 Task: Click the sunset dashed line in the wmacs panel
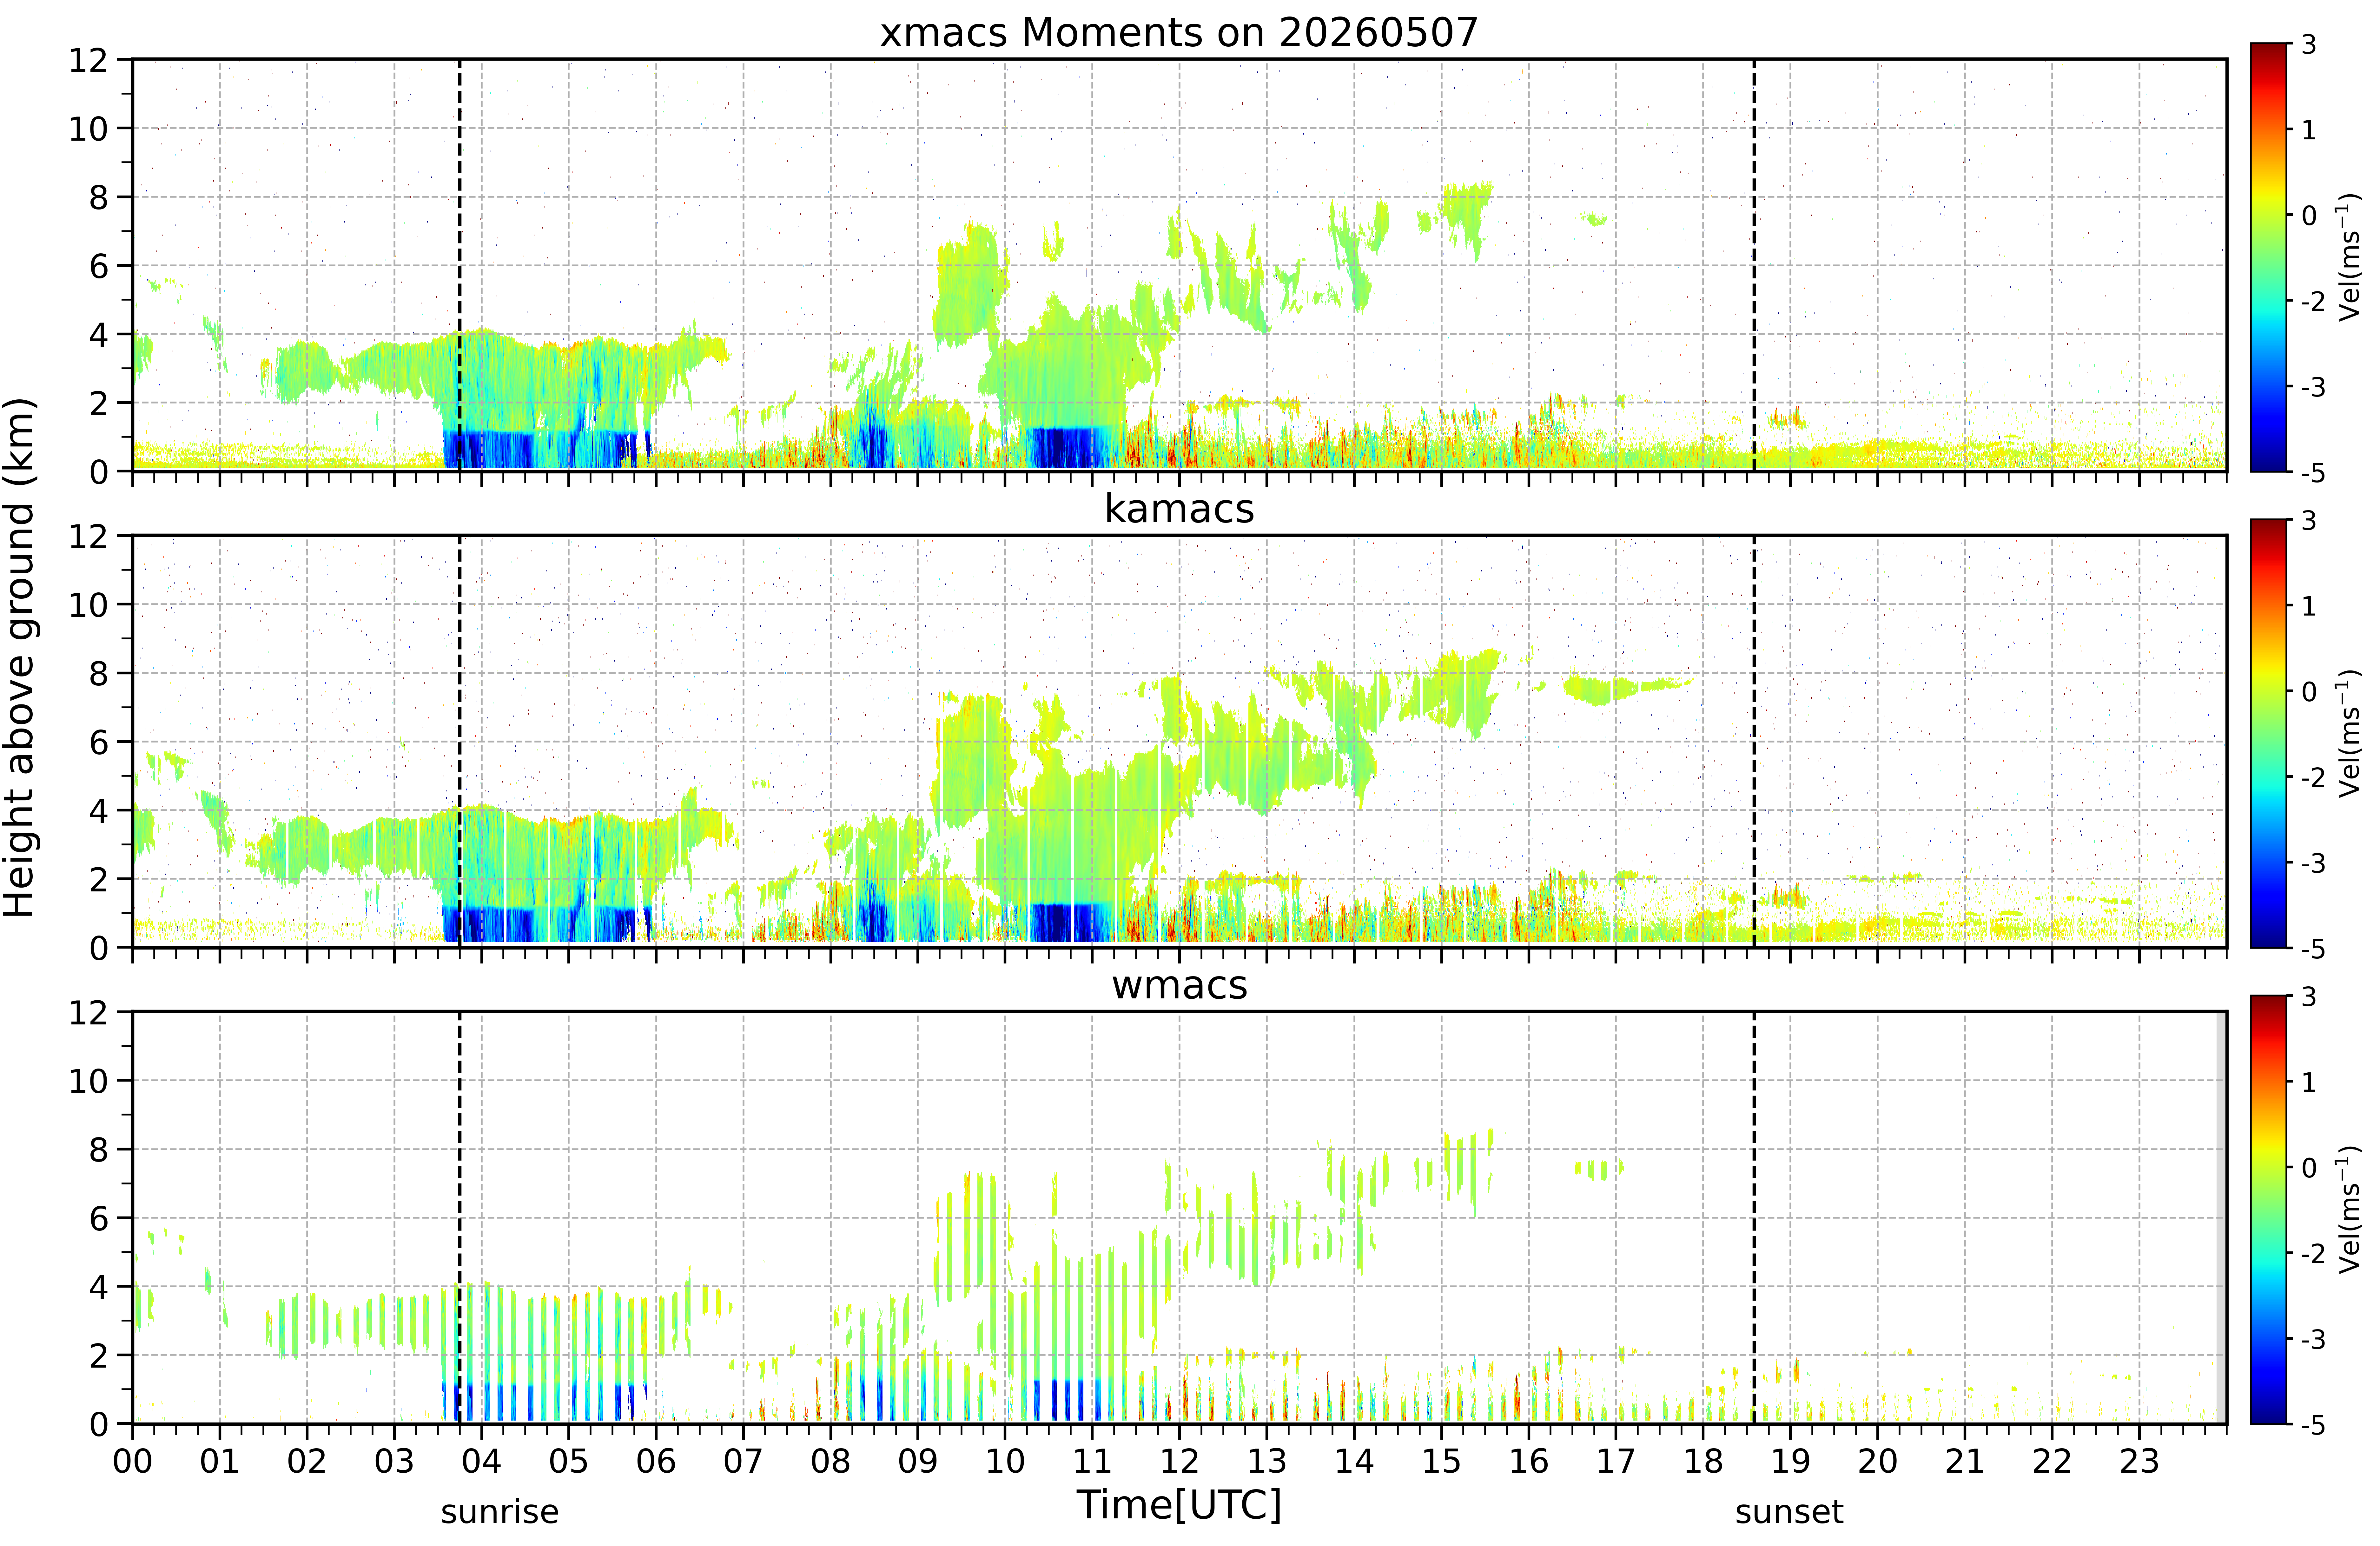pyautogui.click(x=1754, y=1218)
